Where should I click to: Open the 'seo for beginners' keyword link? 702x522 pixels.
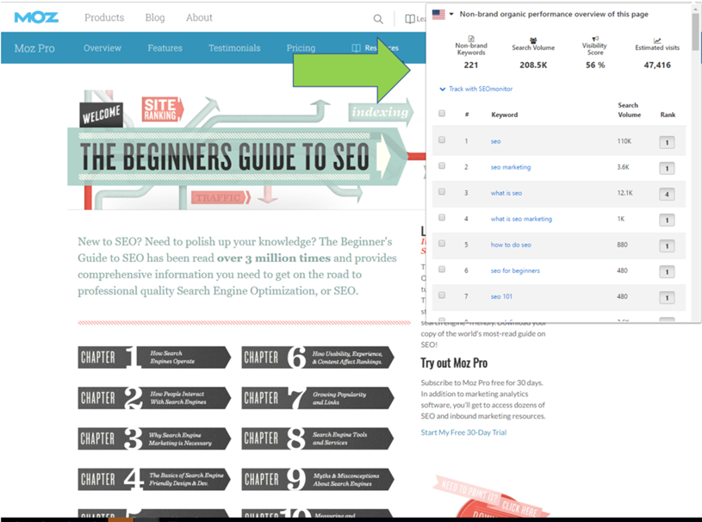pyautogui.click(x=515, y=270)
